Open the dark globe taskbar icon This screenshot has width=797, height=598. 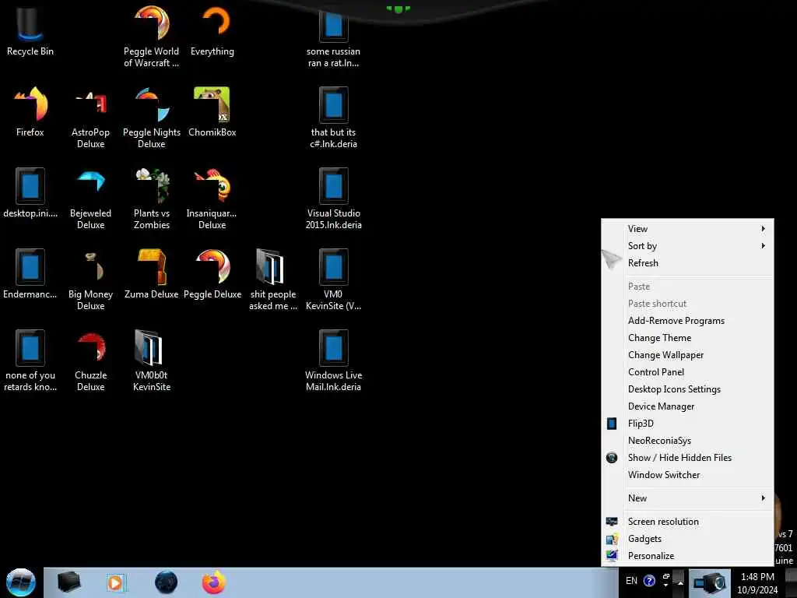(x=167, y=582)
